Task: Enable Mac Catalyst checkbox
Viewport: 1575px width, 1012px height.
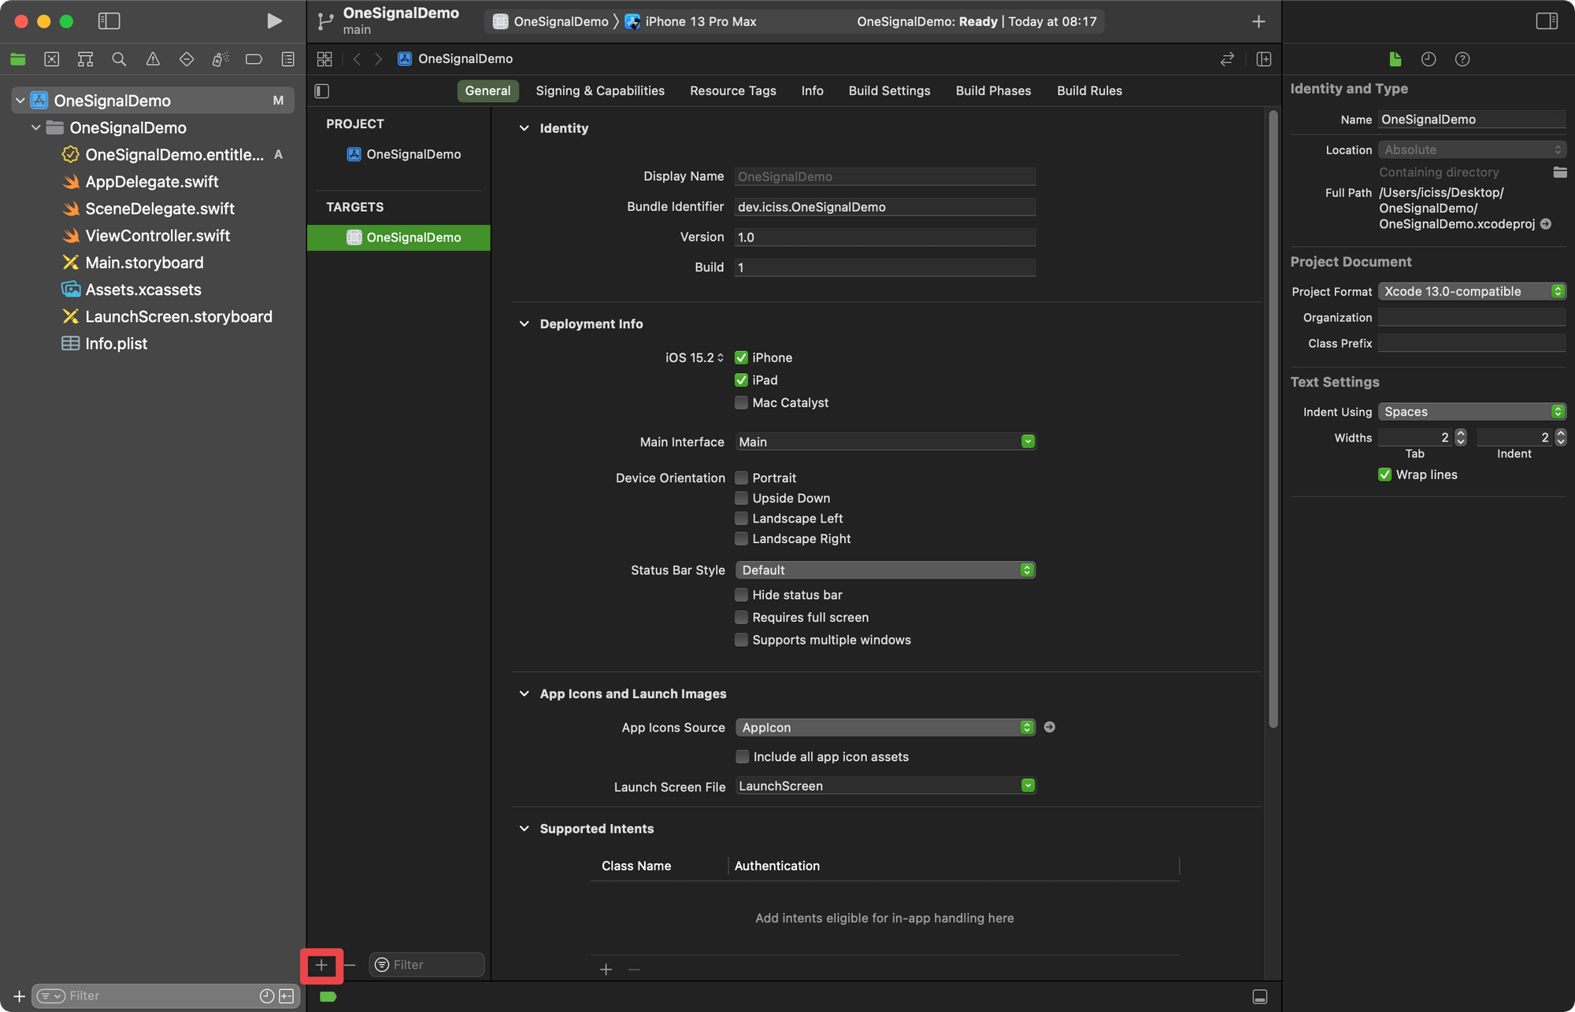Action: tap(741, 403)
